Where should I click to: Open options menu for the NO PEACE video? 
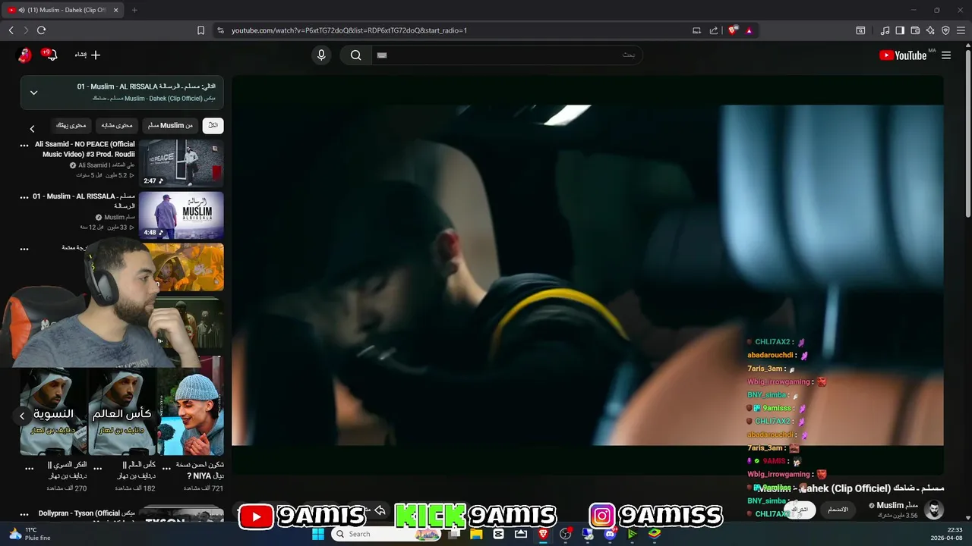[24, 145]
